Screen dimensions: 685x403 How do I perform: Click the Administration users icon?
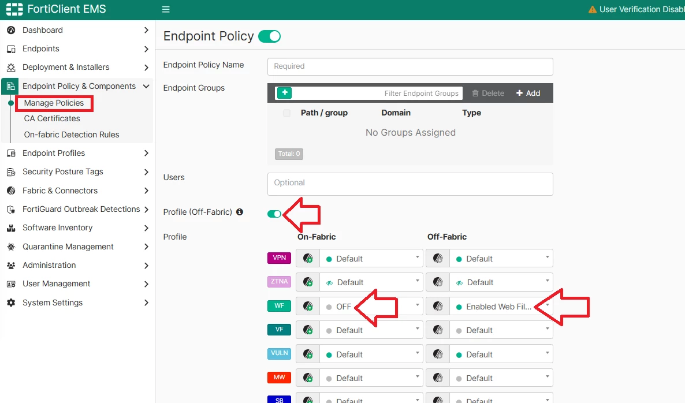point(12,266)
